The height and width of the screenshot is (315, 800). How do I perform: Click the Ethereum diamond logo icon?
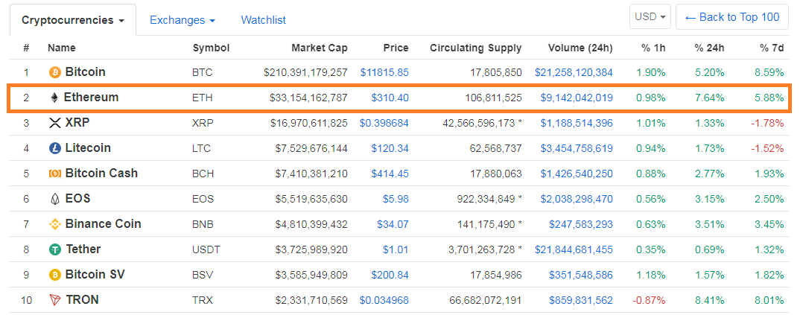point(54,98)
